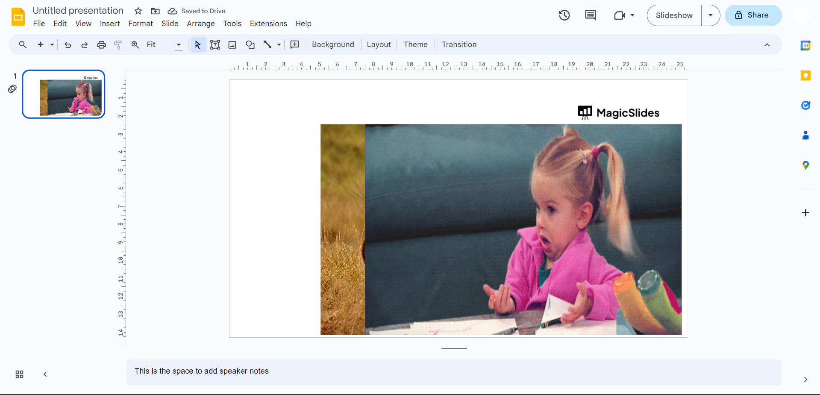Click the redo arrow icon

[x=85, y=45]
